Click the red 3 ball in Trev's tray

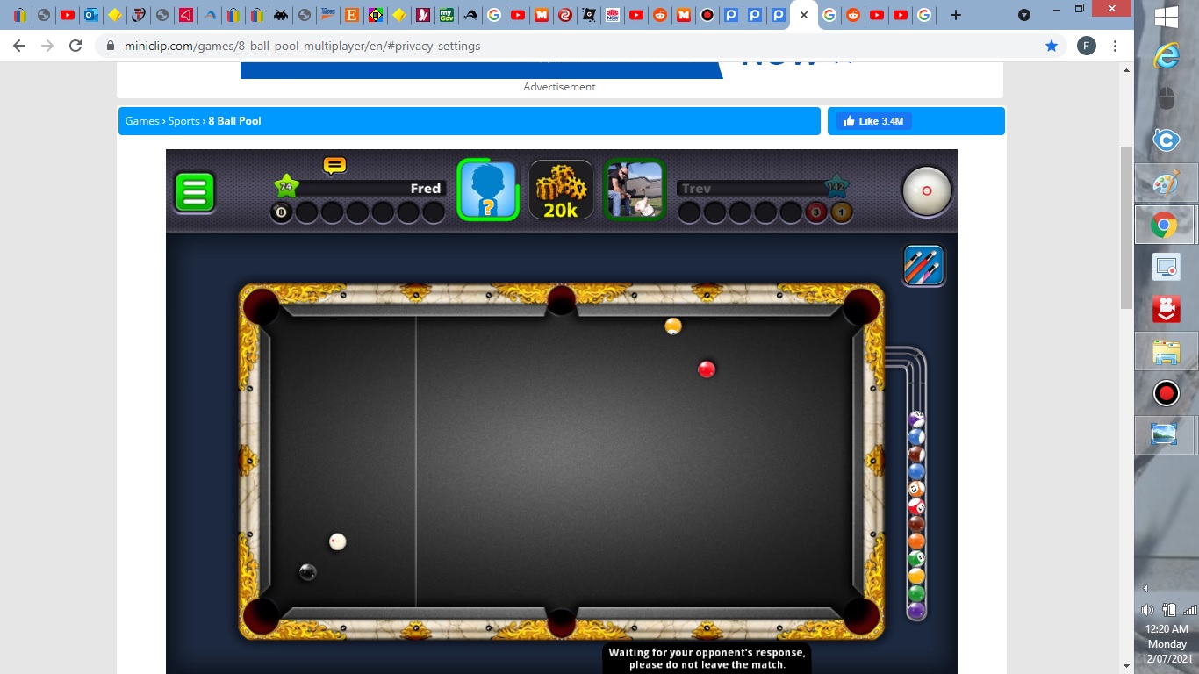[816, 212]
